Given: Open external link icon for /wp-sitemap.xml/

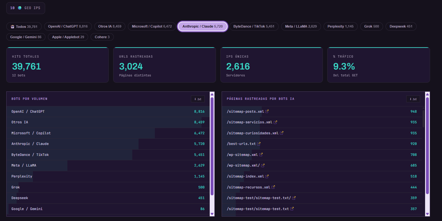Looking at the screenshot, I should point(263,165).
